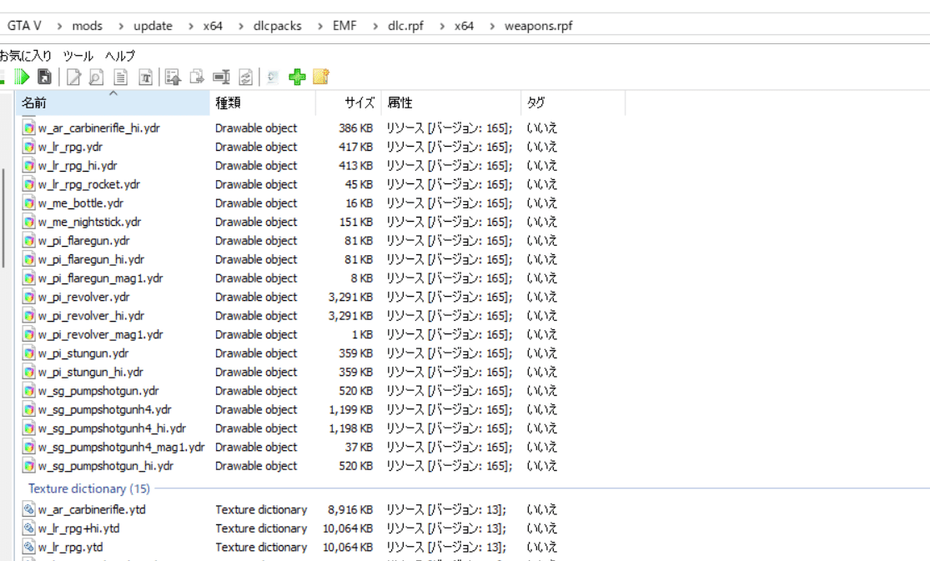Open the ツール tools menu
The width and height of the screenshot is (930, 561).
pyautogui.click(x=78, y=56)
